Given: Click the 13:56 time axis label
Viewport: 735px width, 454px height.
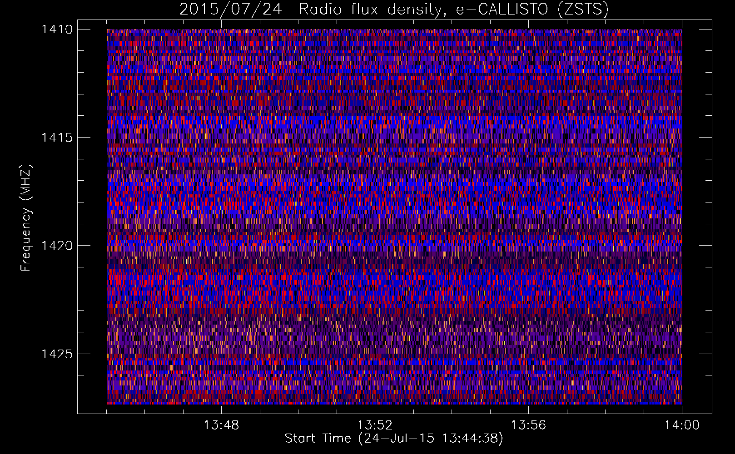Looking at the screenshot, I should (x=528, y=425).
